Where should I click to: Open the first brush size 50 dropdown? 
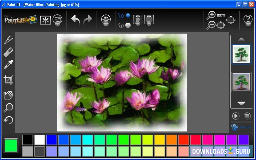(x=138, y=20)
